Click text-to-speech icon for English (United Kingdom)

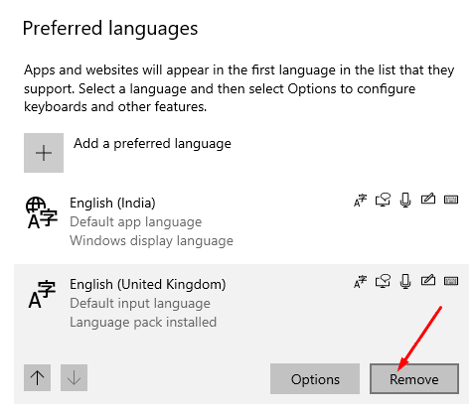383,281
